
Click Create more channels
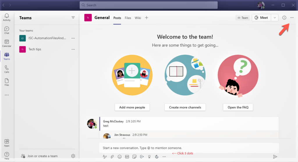185,107
